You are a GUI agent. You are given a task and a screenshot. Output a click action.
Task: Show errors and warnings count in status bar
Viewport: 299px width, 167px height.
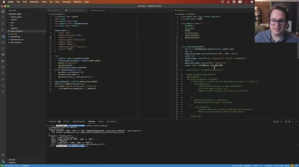[x=9, y=165]
